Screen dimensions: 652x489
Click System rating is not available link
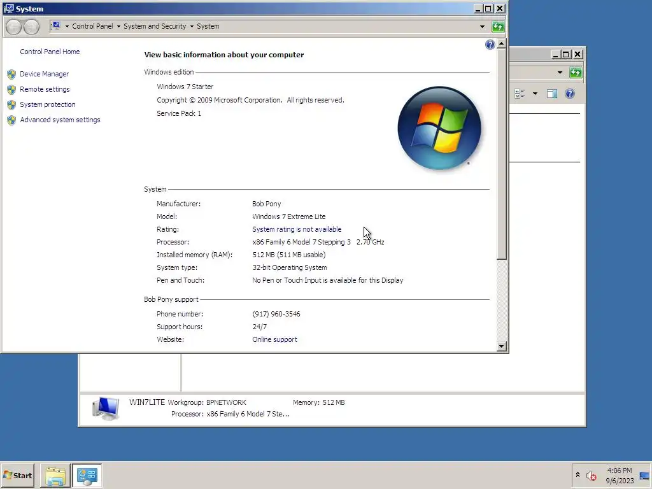[x=297, y=229]
